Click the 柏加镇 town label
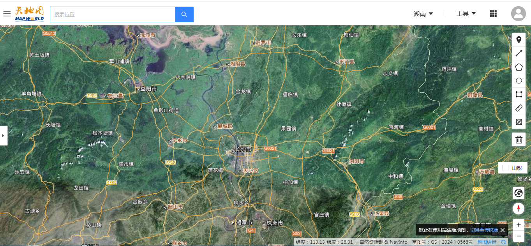The image size is (531, 246). 290,182
